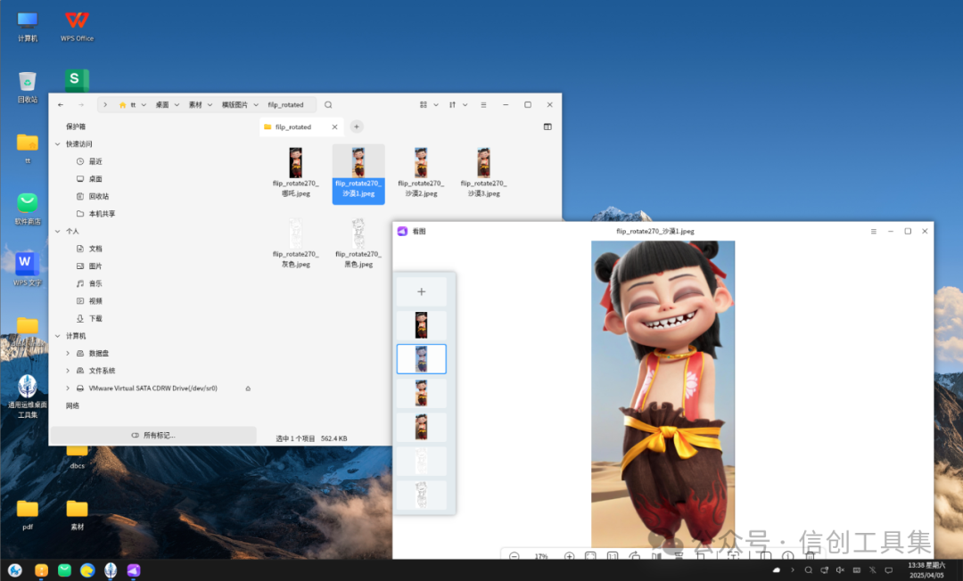The width and height of the screenshot is (963, 581).
Task: Open 计算机 desktop icon
Action: coord(28,27)
